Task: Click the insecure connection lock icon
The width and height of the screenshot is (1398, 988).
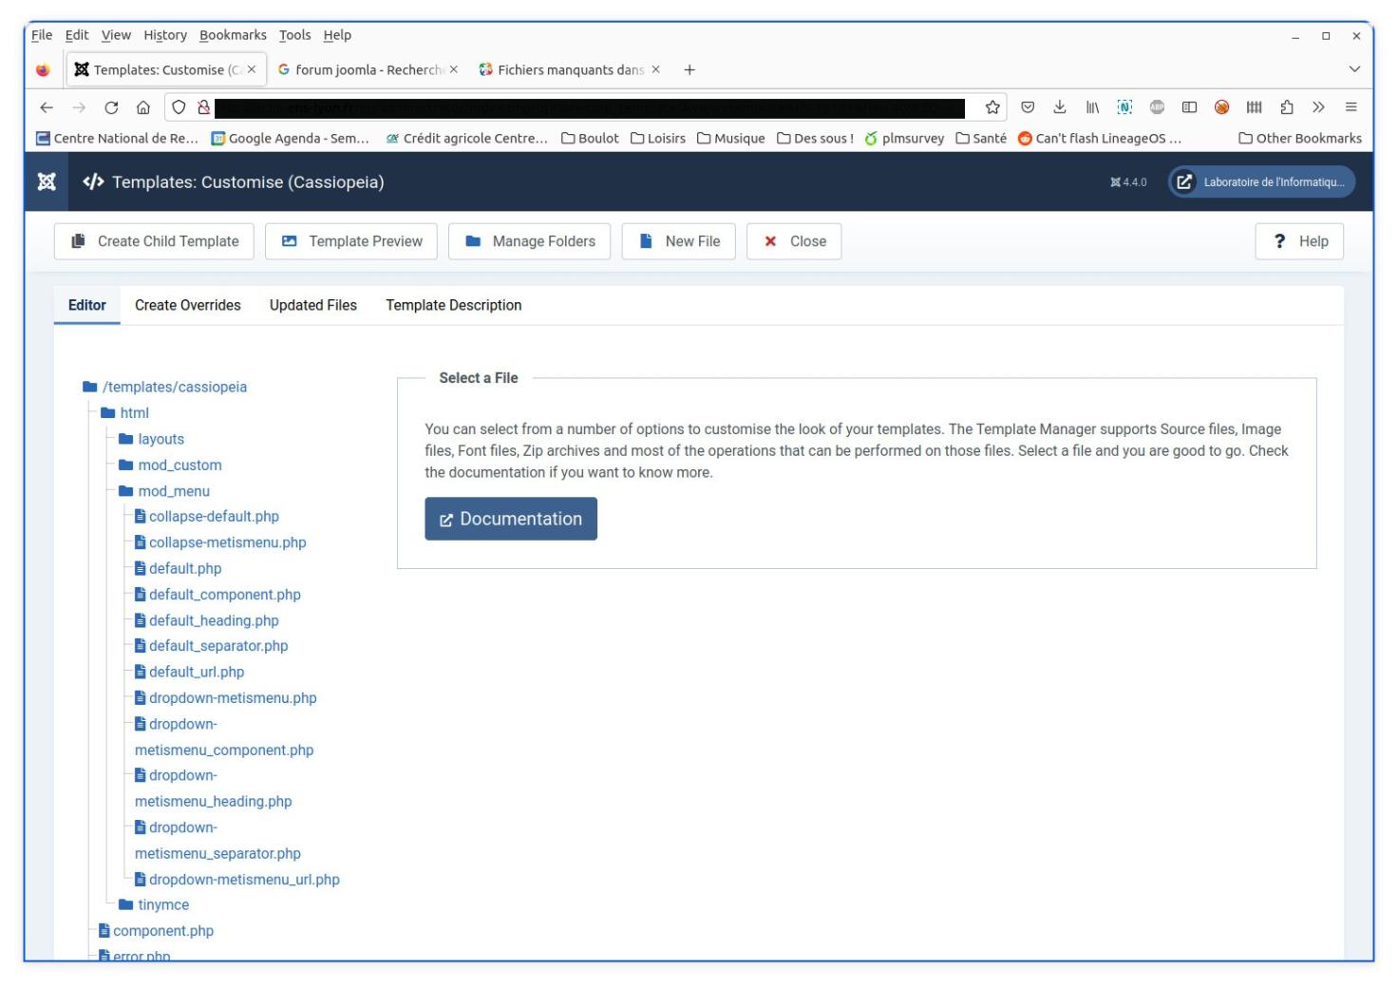Action: [x=203, y=107]
